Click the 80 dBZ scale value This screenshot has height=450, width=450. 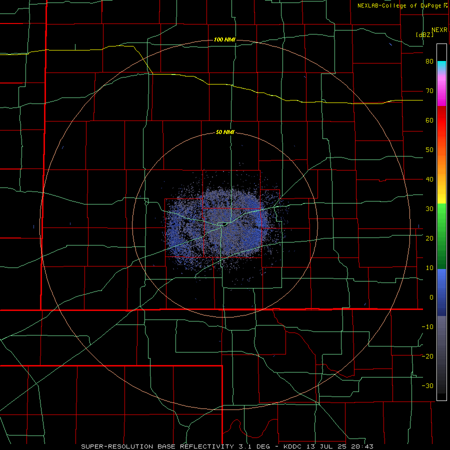pos(429,61)
